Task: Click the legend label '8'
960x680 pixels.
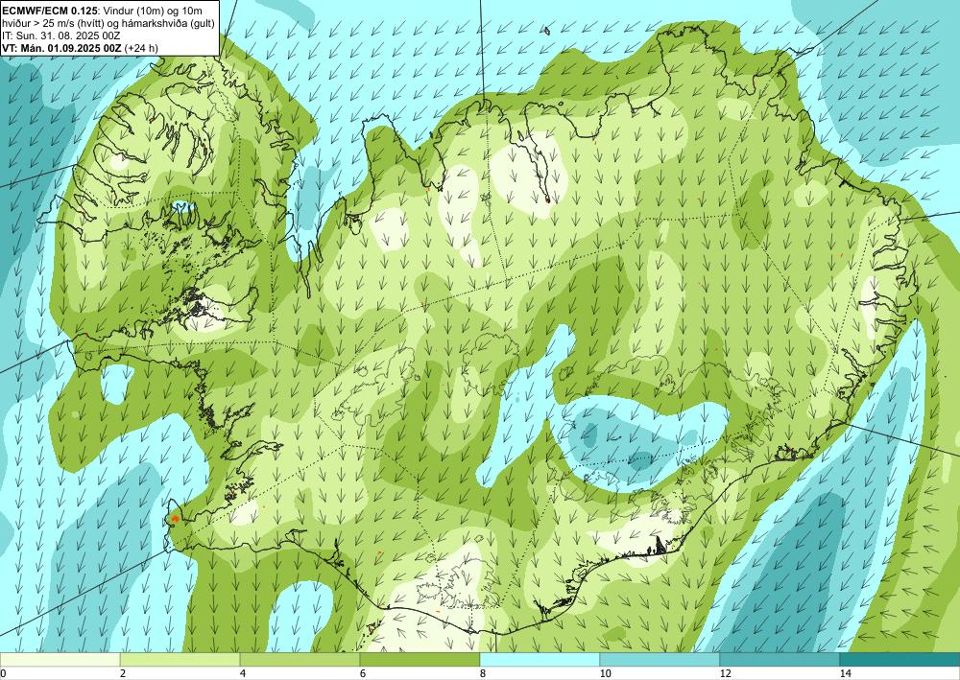Action: coord(483,673)
